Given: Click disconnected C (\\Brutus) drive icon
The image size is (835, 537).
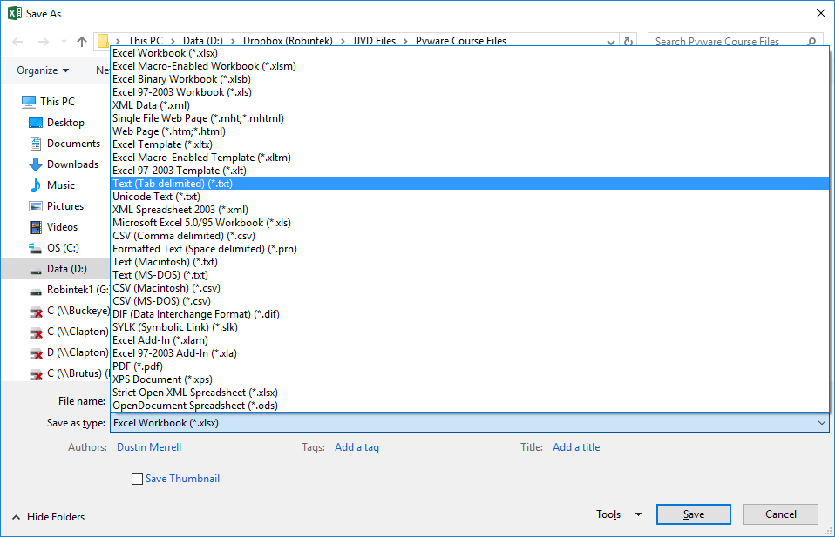Looking at the screenshot, I should pyautogui.click(x=36, y=375).
